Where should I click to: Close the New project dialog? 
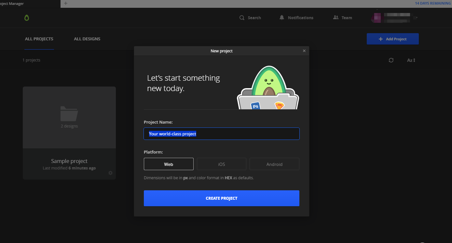304,51
